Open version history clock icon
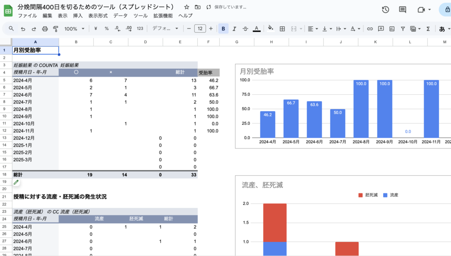 (x=385, y=10)
